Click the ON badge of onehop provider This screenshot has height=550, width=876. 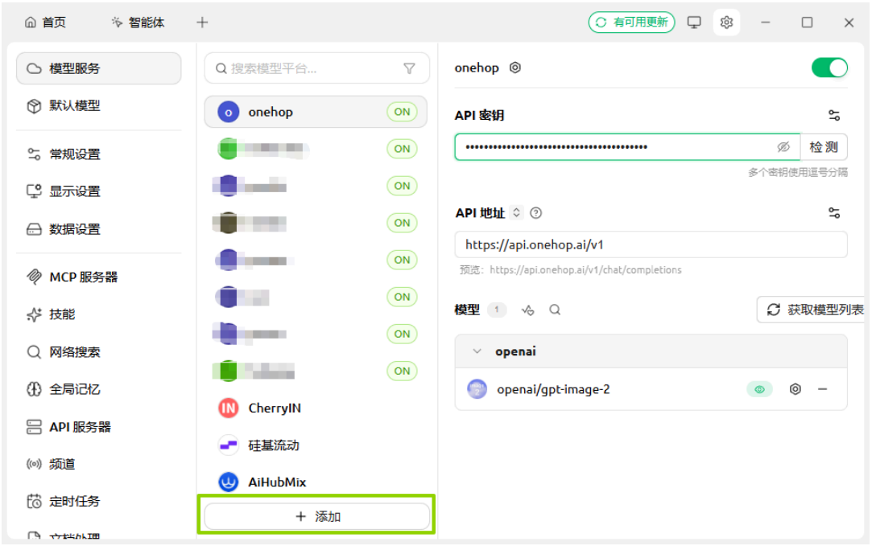[x=403, y=112]
